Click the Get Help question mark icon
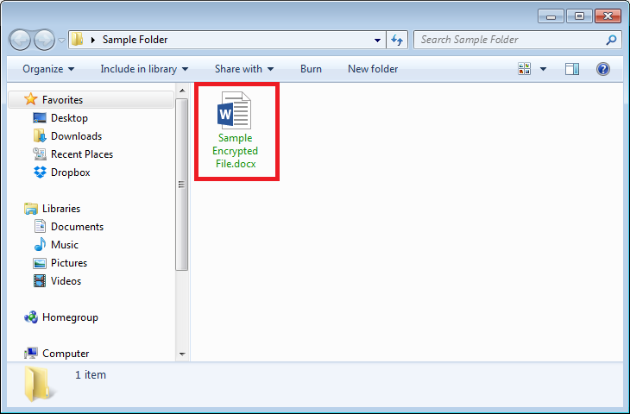 603,69
